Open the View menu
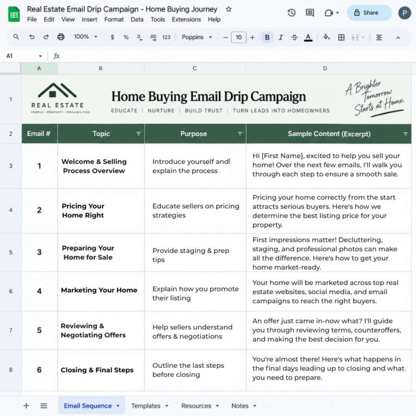 68,19
